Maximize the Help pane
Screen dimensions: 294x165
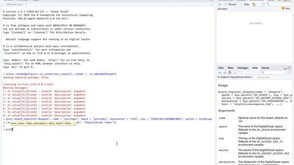(x=289, y=68)
